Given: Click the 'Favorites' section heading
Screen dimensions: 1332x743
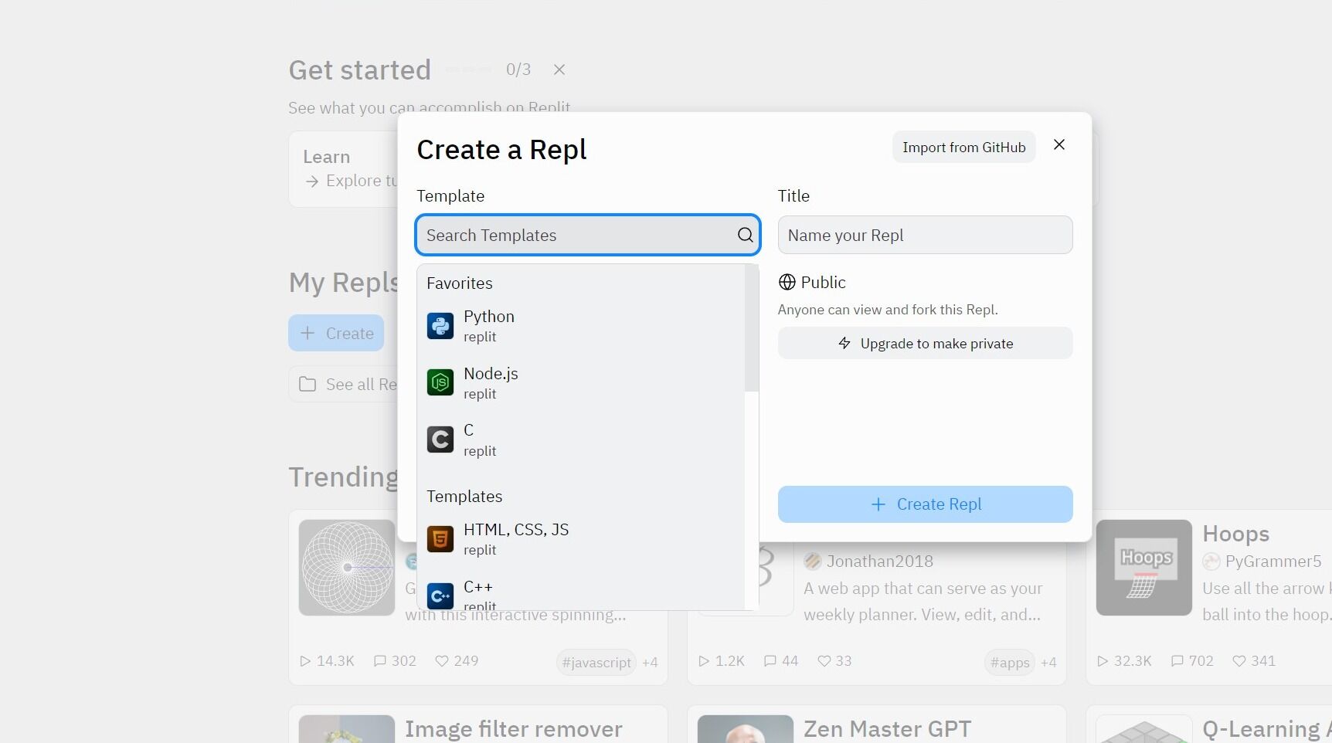Looking at the screenshot, I should tap(460, 283).
